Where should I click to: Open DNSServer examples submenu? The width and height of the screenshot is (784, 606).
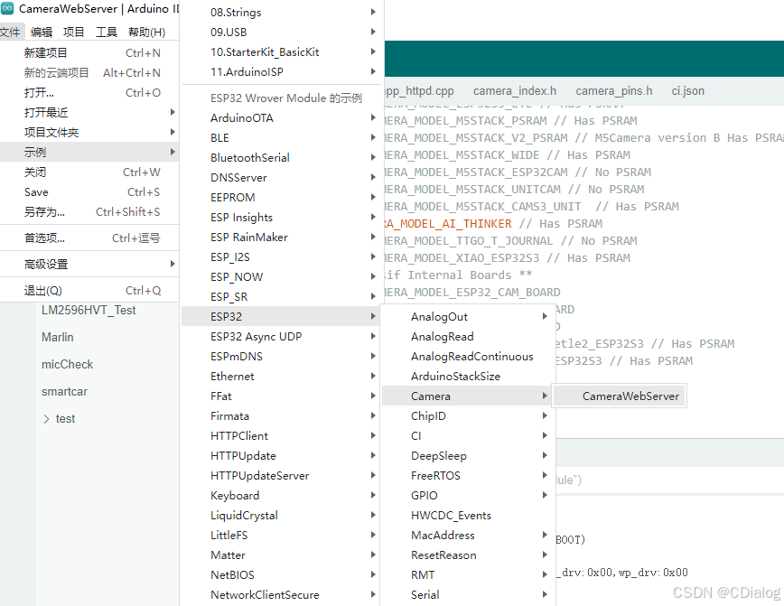pyautogui.click(x=283, y=178)
